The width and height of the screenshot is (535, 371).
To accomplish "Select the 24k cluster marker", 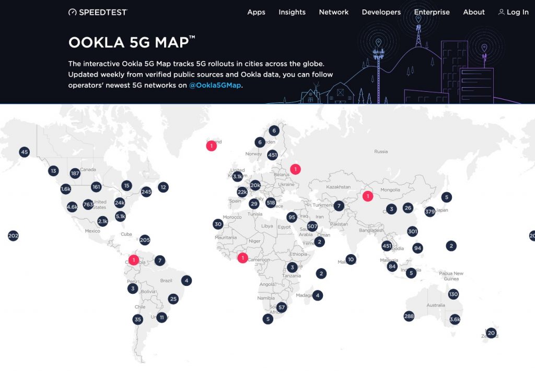I will [120, 203].
